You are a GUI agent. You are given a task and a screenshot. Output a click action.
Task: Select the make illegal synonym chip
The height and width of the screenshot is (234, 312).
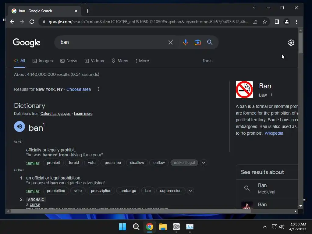[184, 163]
